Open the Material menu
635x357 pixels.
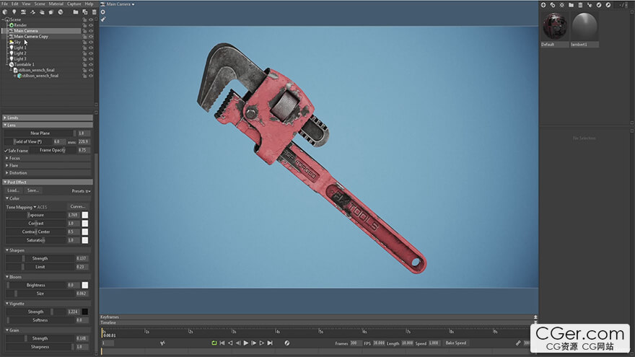[56, 4]
